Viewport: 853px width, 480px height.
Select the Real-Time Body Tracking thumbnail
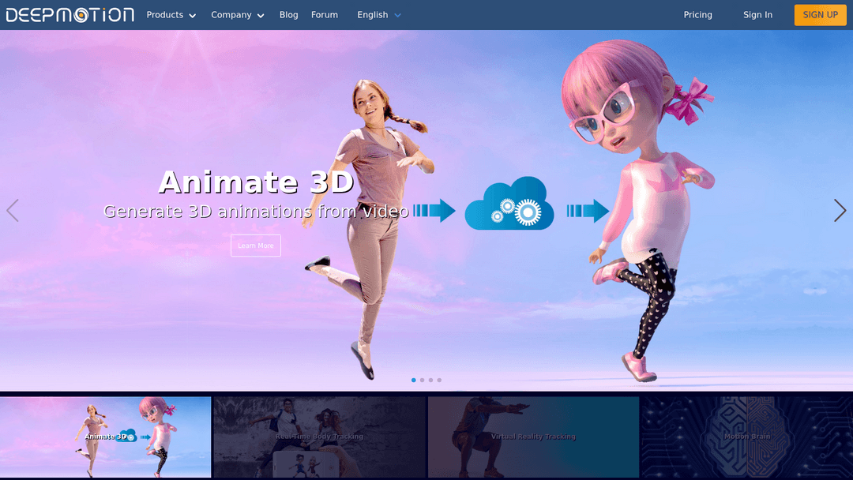click(319, 437)
